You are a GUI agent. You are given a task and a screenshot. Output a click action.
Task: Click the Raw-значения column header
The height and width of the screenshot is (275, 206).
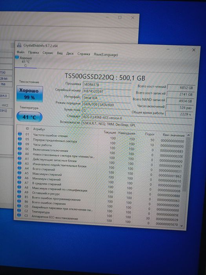tap(173, 135)
